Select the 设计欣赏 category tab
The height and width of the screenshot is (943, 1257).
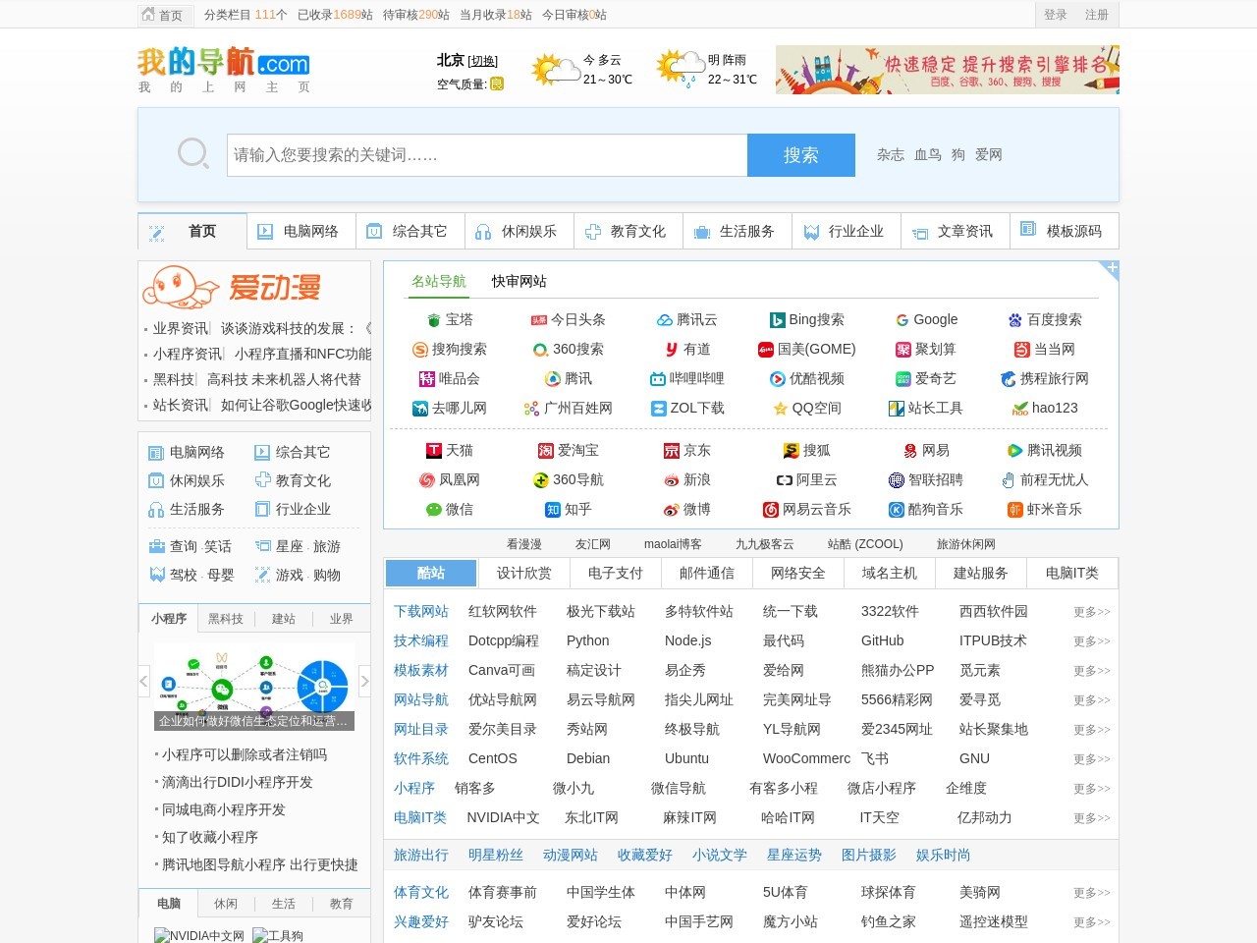[x=524, y=574]
